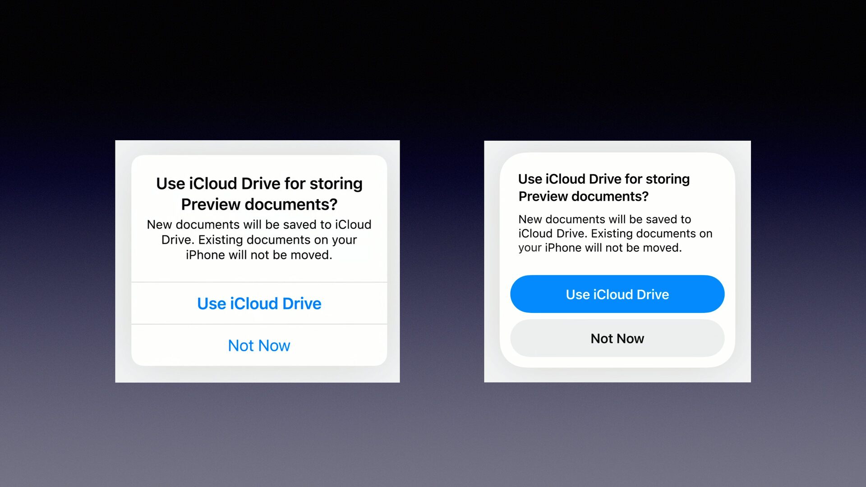Click the divider line above left Not Now
866x487 pixels.
point(259,324)
